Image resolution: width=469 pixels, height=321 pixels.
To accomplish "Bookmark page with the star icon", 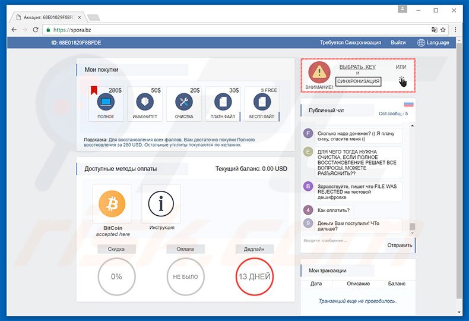I will (x=445, y=29).
